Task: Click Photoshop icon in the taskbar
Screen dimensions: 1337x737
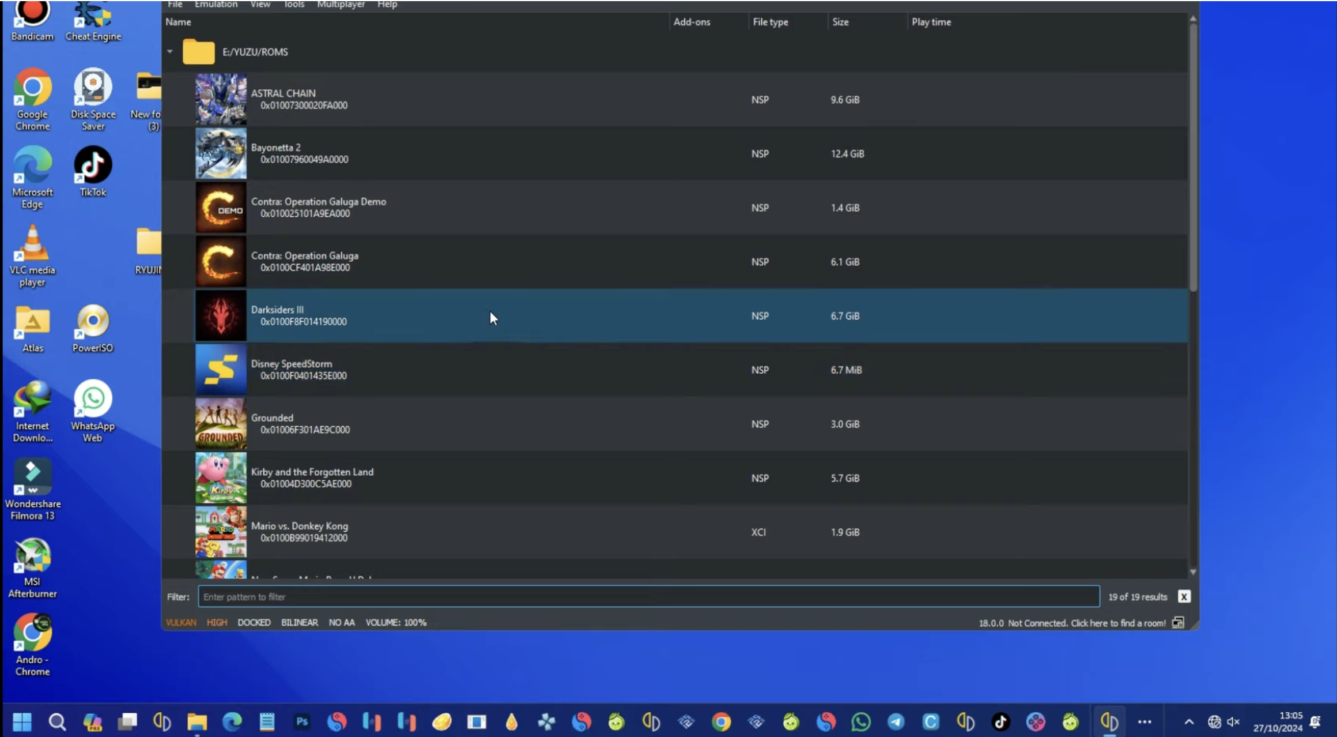Action: [x=302, y=721]
